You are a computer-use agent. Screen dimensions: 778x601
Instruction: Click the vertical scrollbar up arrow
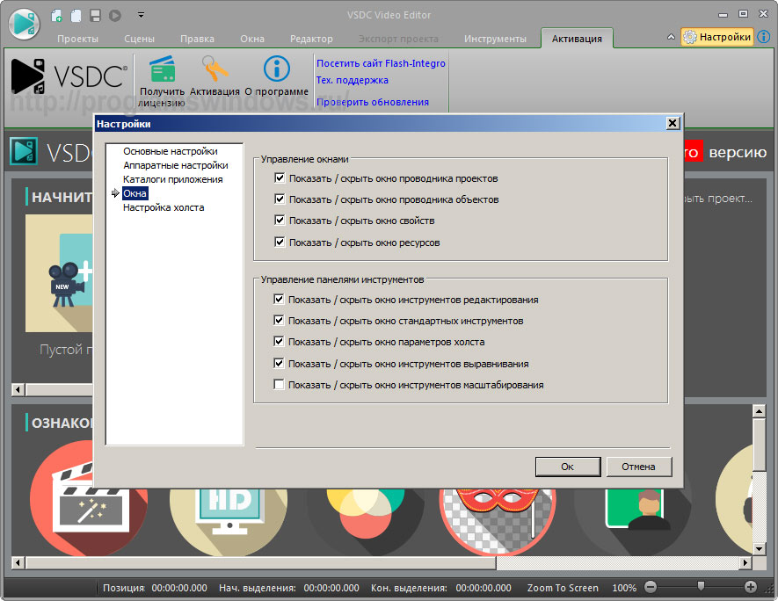coord(760,410)
